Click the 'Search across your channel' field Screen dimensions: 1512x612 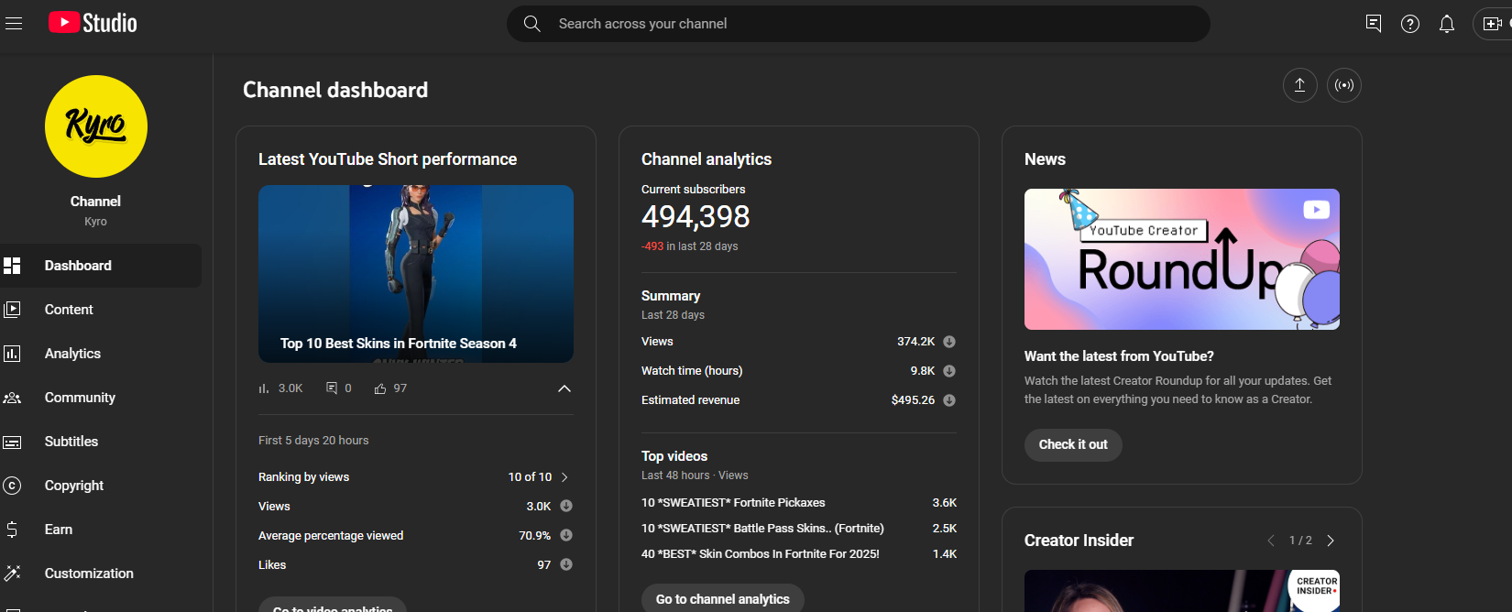point(859,24)
